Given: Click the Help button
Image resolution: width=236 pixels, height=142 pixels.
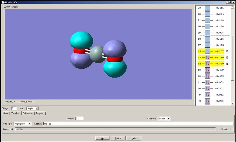Looking at the screenshot, I should coord(134,138).
